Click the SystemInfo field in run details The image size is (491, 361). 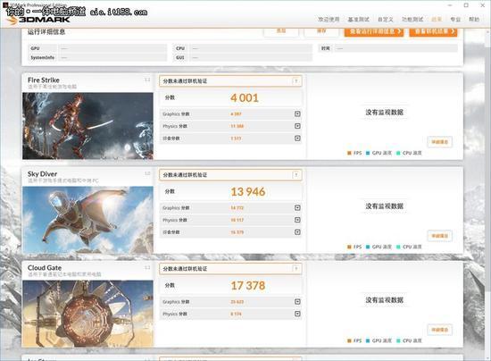(x=112, y=58)
